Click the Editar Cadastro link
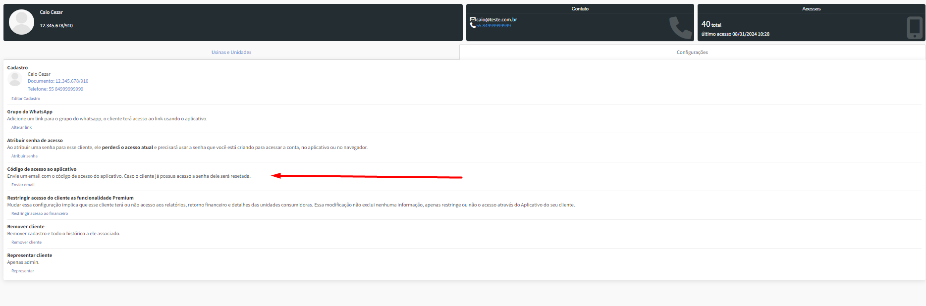 tap(26, 99)
